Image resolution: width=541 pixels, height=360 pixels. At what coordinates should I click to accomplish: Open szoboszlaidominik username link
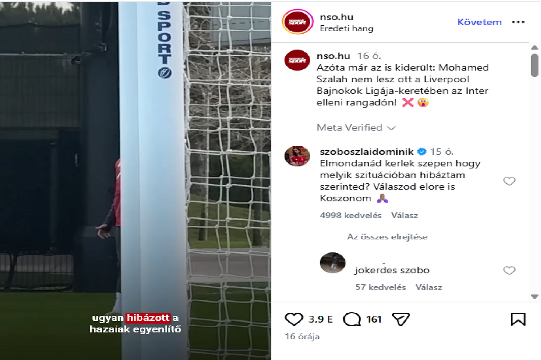tap(366, 152)
